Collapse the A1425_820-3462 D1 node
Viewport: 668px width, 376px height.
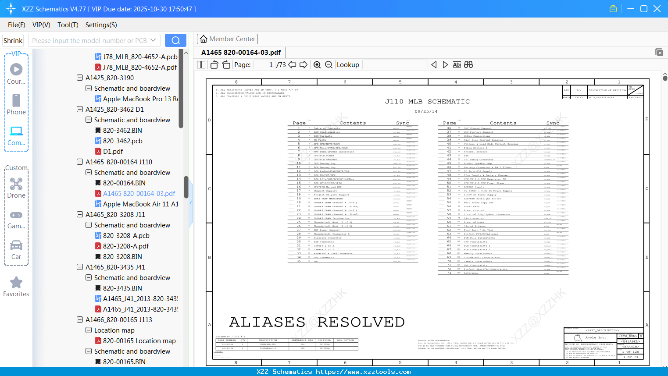[80, 109]
